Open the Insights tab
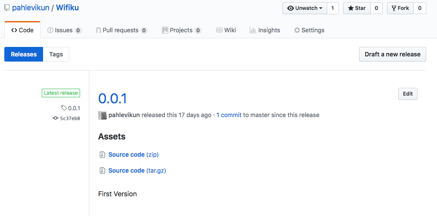Screen dimensions: 437x223 [x=265, y=30]
